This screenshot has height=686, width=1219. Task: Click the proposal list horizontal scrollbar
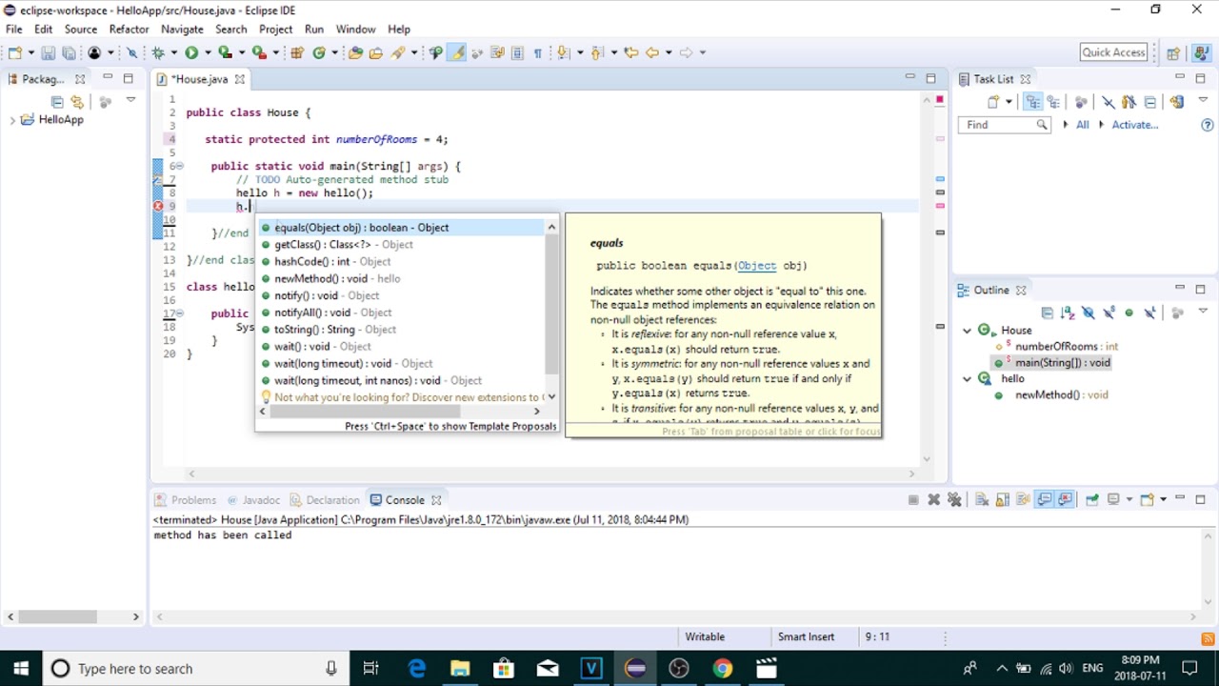tap(366, 411)
